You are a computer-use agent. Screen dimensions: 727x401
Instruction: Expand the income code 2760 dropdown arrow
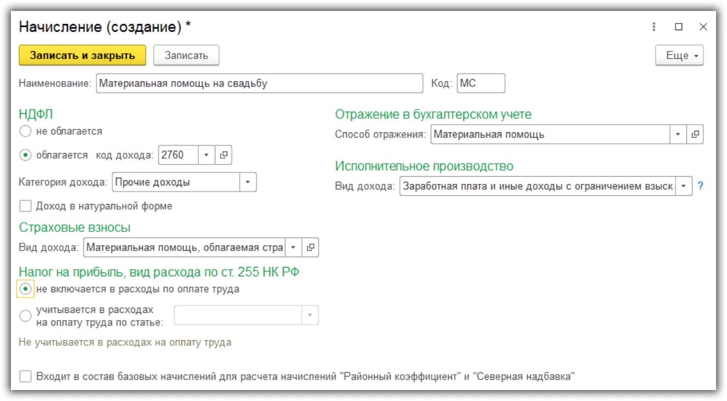coord(207,155)
